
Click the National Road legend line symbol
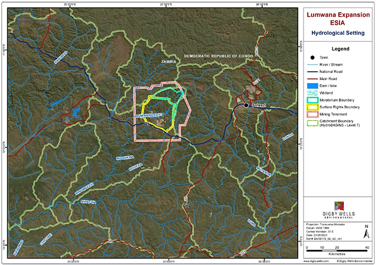coord(313,74)
